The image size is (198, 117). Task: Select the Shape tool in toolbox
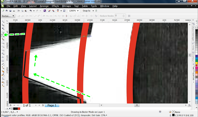(x=3, y=25)
